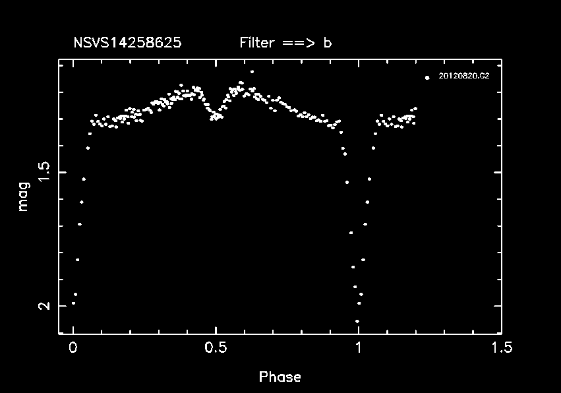Click the 'Filter ==> b' header text
Screen dimensions: 561x393
coord(285,44)
